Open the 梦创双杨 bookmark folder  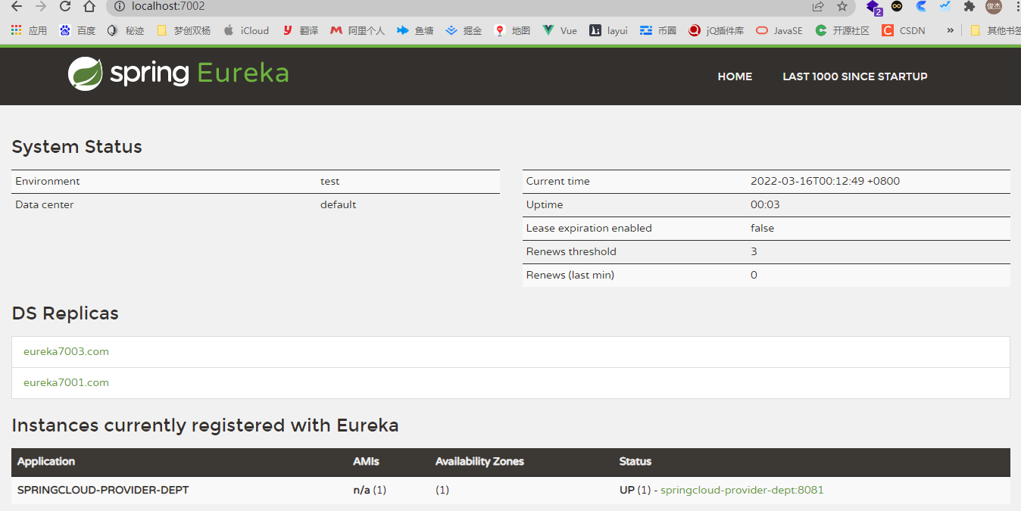point(183,31)
